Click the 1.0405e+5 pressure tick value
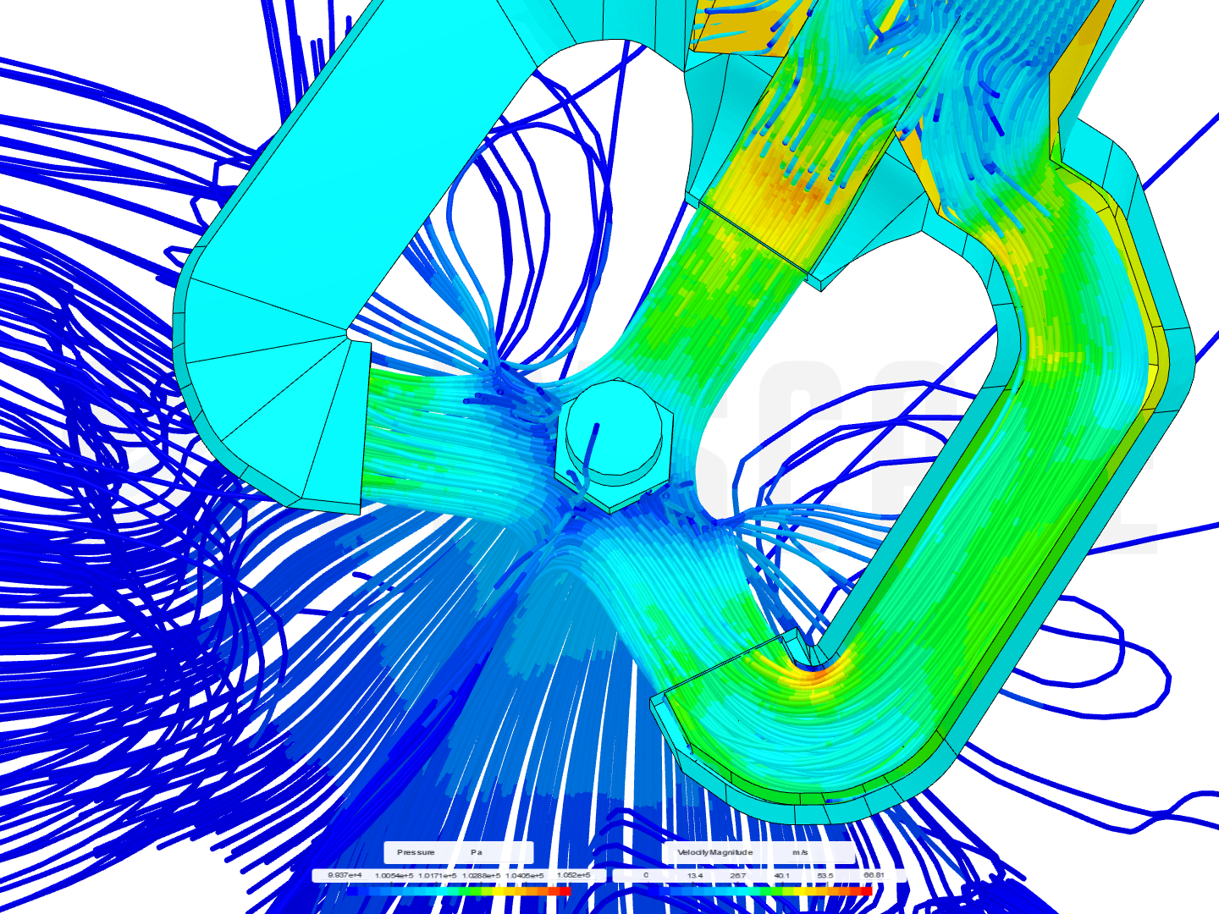Screen dimensions: 1219x914 click(527, 875)
